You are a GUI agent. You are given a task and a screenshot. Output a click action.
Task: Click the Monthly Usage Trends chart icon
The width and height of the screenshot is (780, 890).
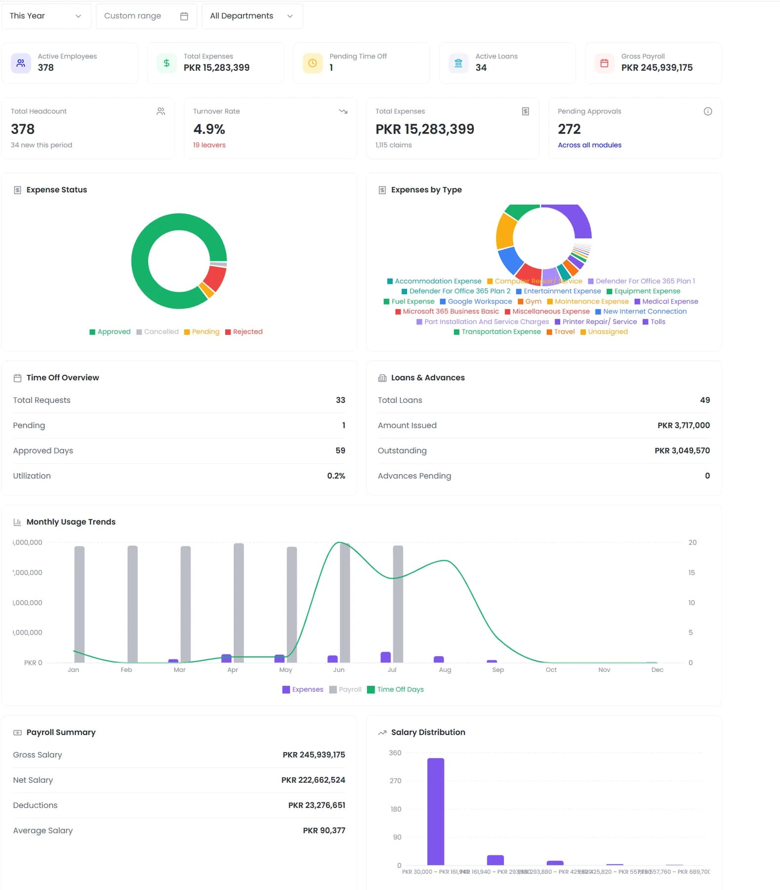(x=17, y=522)
